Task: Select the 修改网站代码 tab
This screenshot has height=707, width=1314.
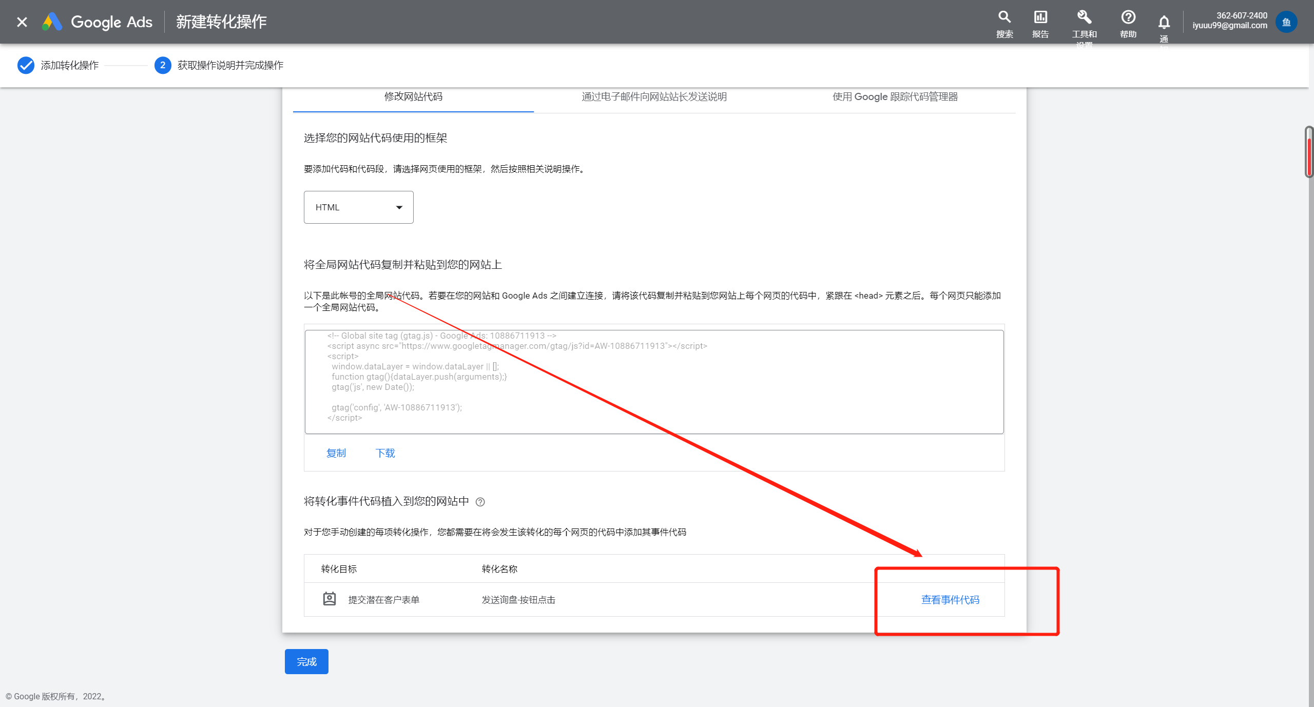Action: 413,96
